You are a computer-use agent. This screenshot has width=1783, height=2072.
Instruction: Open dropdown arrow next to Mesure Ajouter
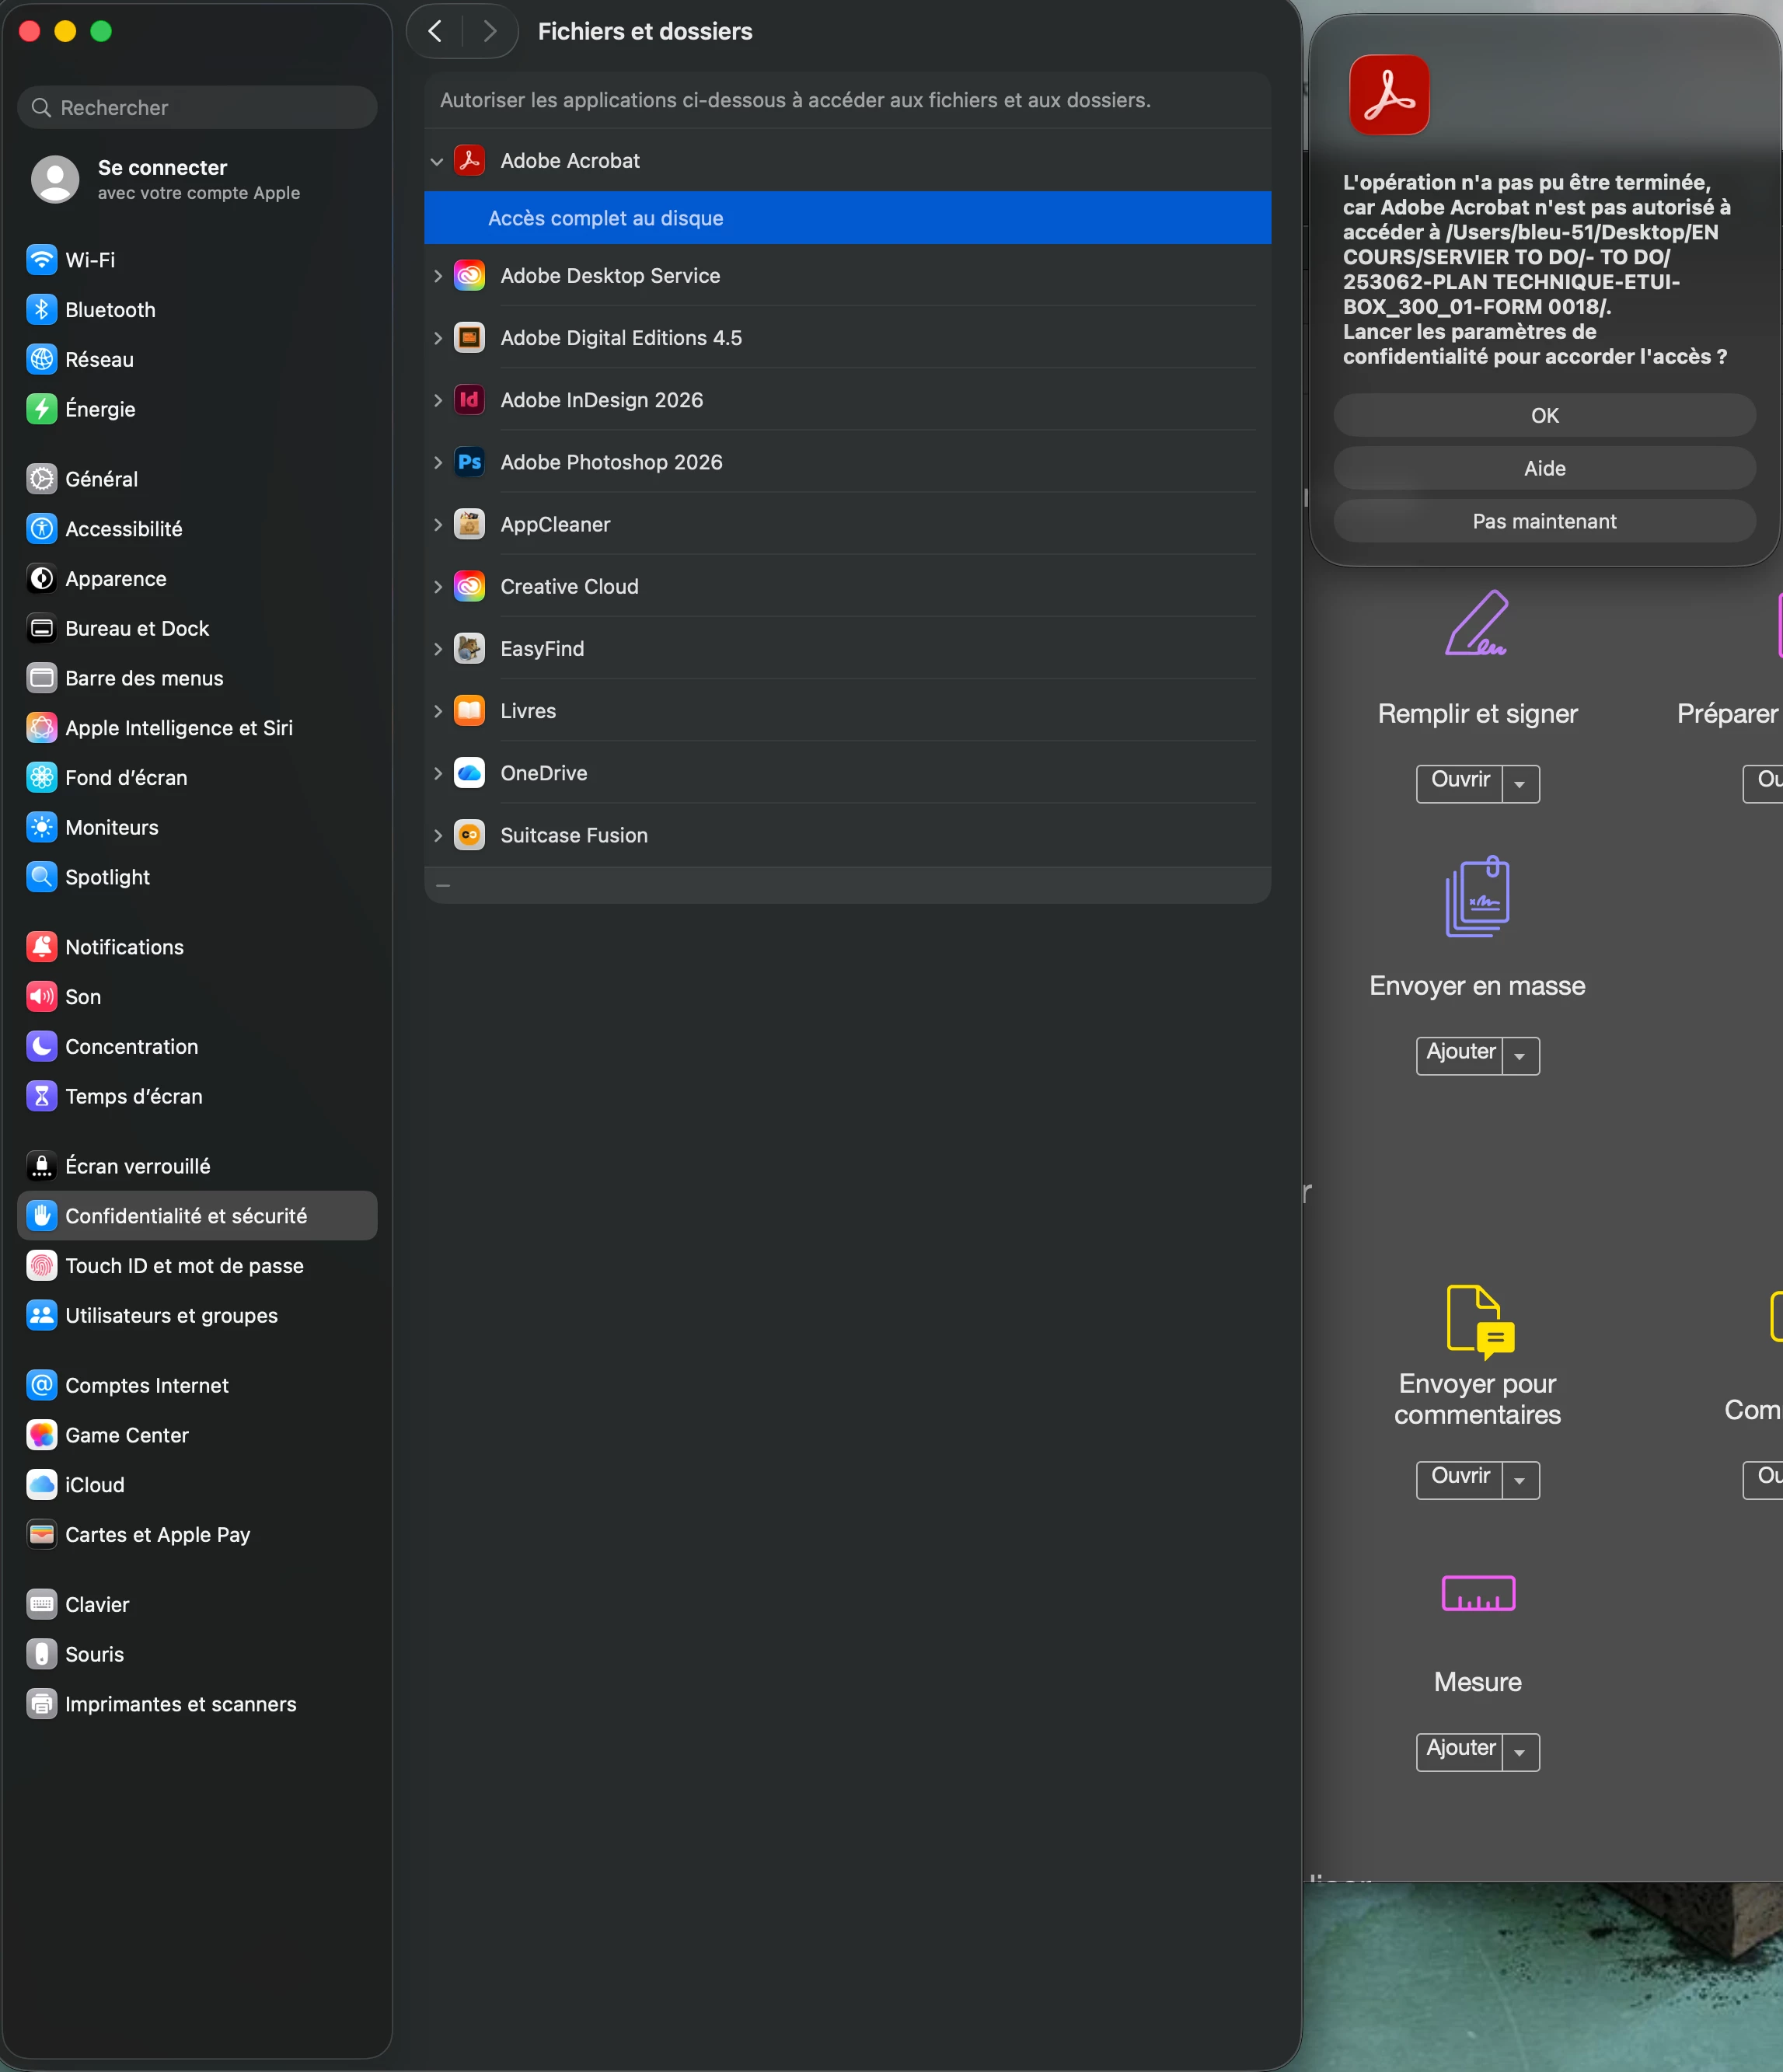point(1519,1753)
